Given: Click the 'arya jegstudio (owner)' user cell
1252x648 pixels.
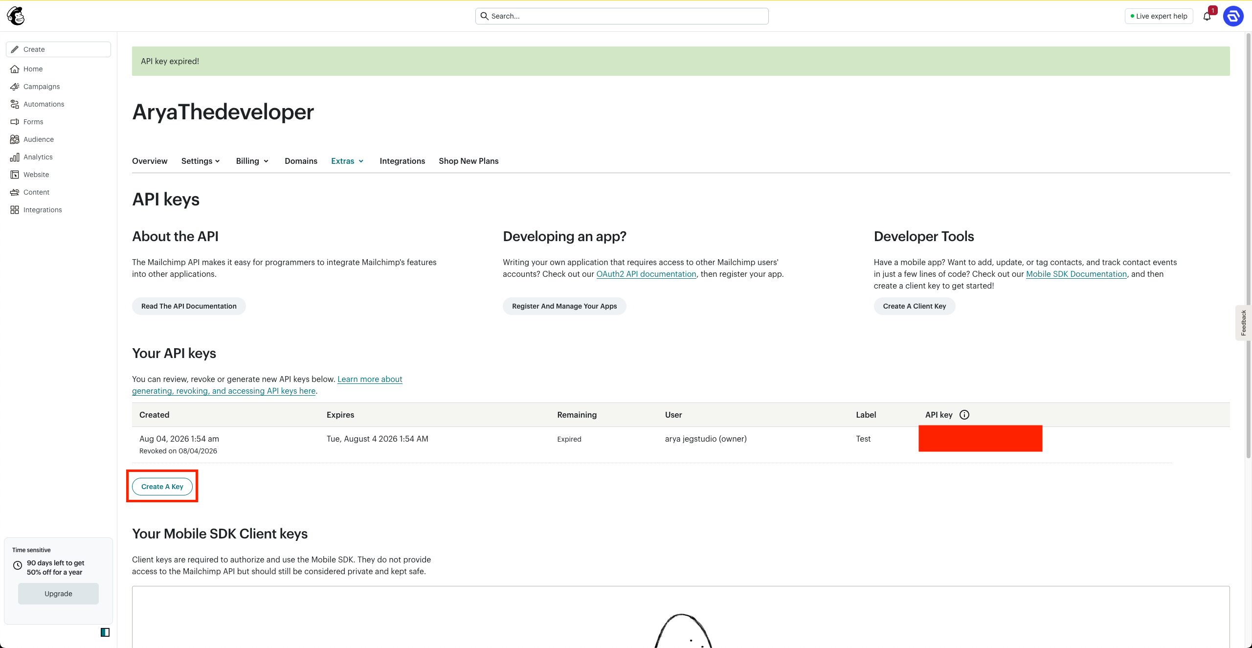Looking at the screenshot, I should click(706, 439).
